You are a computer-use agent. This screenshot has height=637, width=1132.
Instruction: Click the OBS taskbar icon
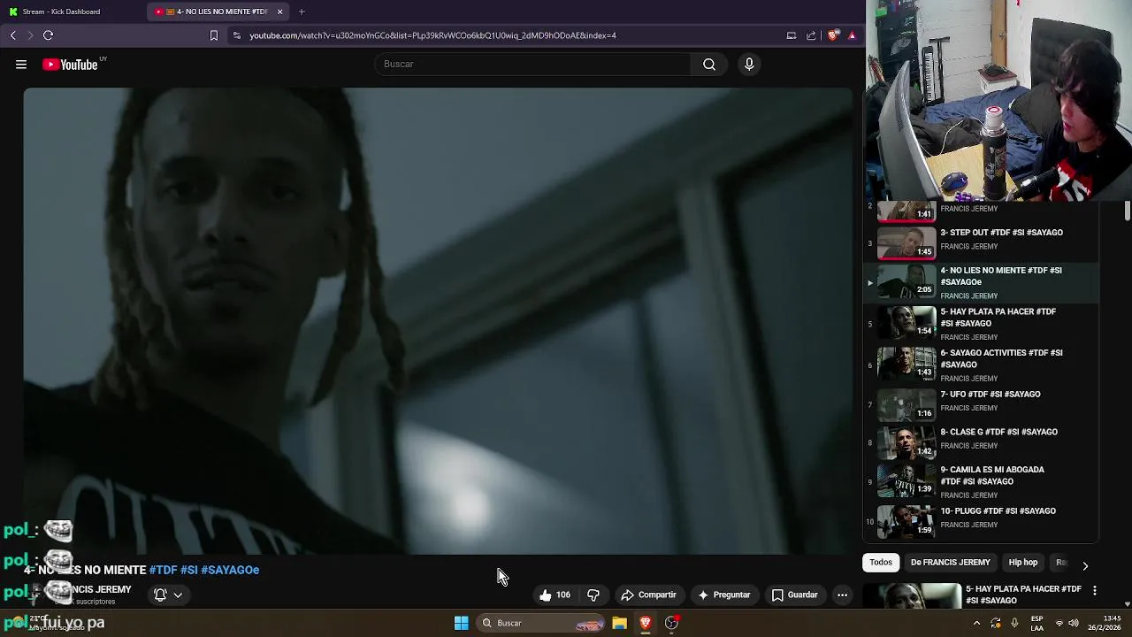(x=672, y=623)
